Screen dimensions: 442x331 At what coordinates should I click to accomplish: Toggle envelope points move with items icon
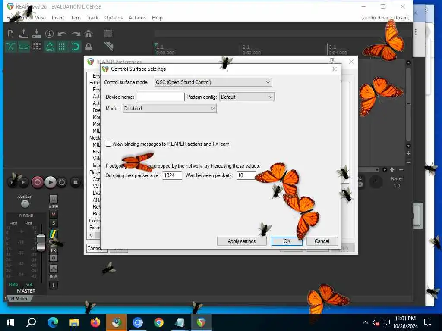(x=50, y=47)
